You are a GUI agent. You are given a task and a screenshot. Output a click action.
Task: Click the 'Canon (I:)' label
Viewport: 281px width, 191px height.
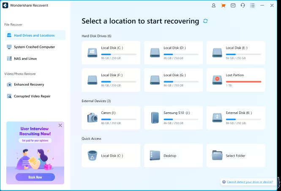tap(108, 113)
